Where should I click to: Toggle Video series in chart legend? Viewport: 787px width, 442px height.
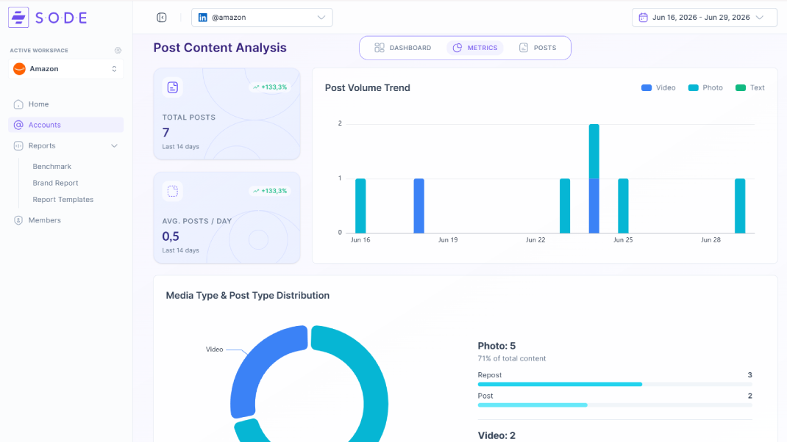(658, 87)
